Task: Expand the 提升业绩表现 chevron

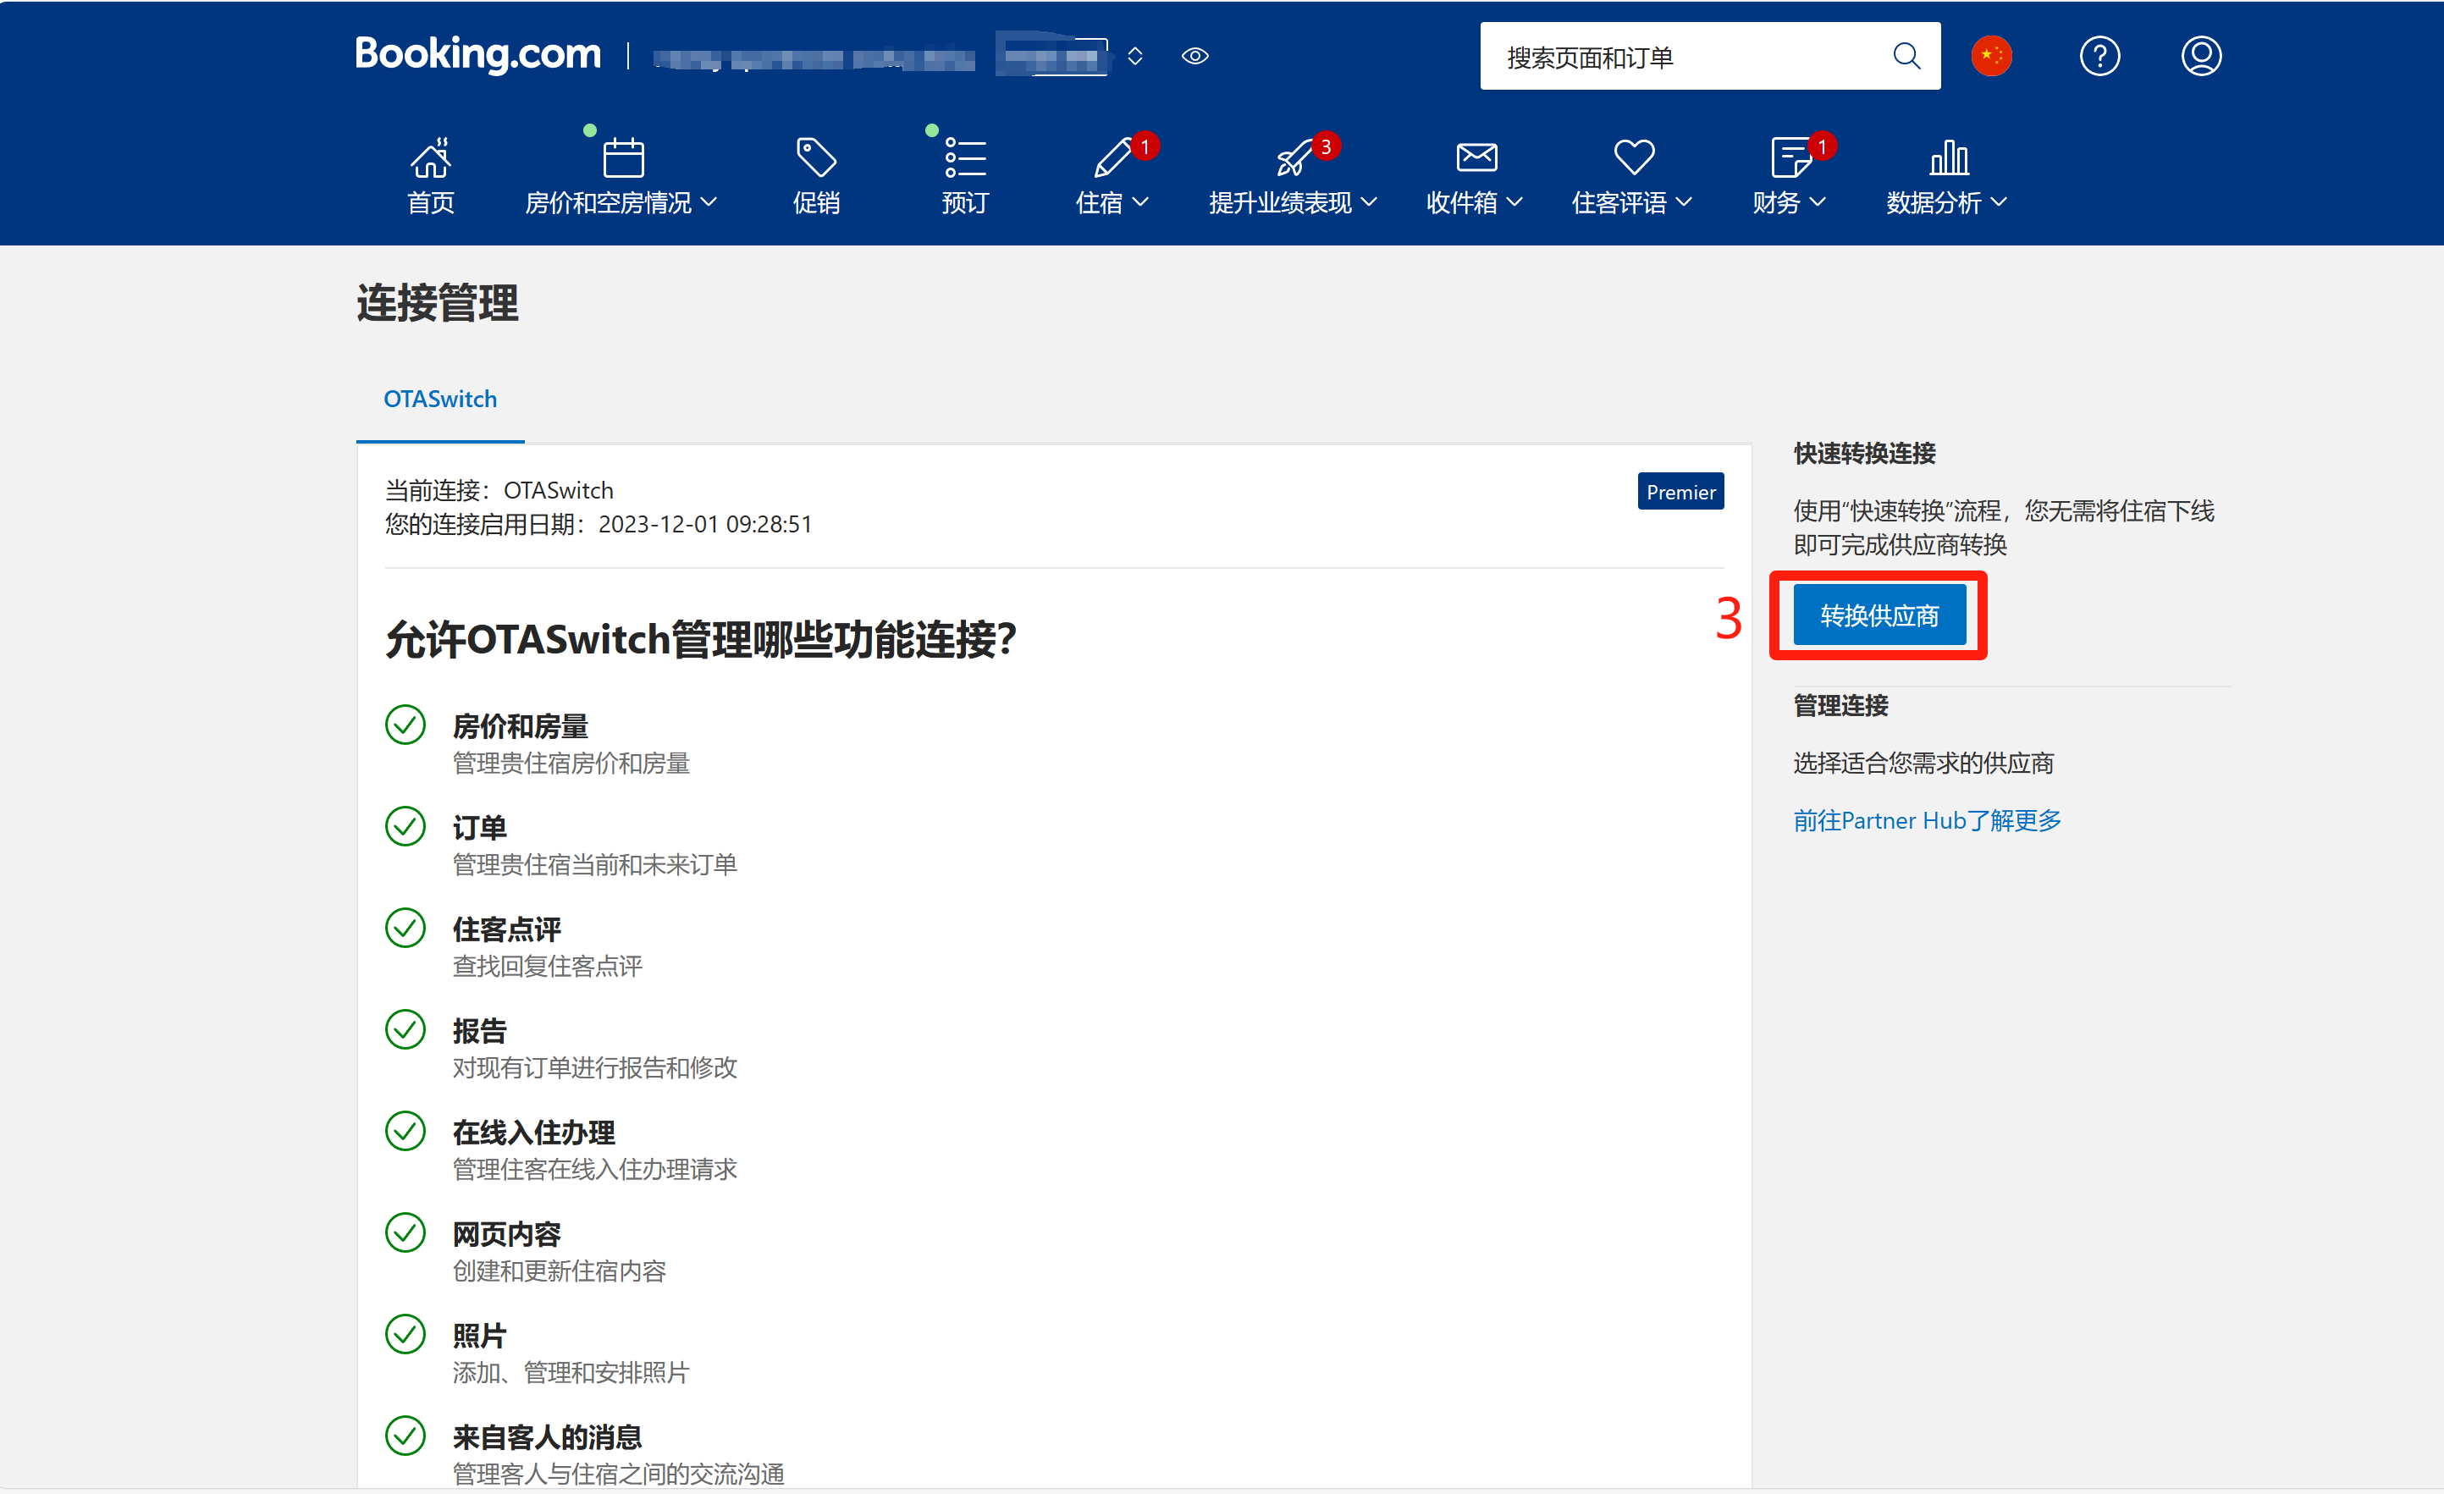Action: 1369,202
